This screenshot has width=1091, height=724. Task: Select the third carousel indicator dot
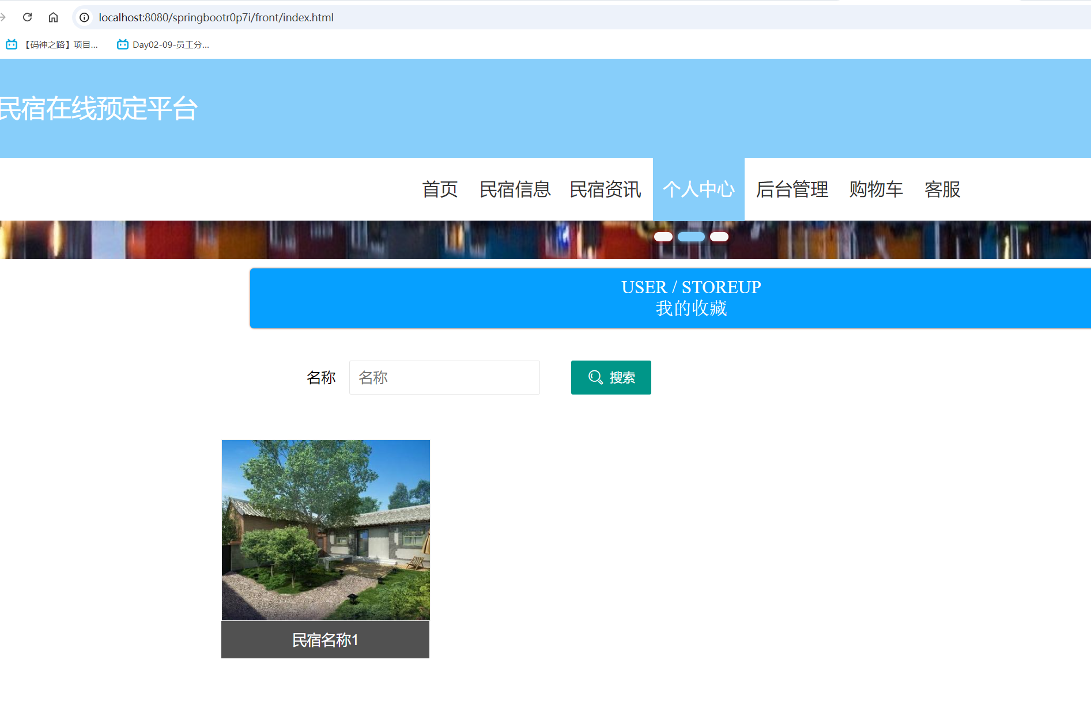(719, 237)
